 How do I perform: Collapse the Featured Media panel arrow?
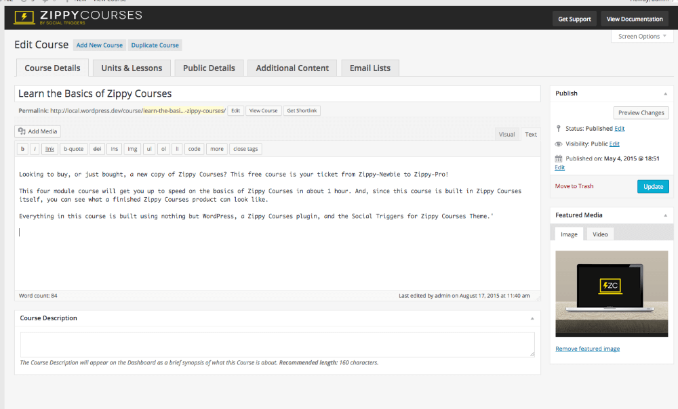pos(666,215)
